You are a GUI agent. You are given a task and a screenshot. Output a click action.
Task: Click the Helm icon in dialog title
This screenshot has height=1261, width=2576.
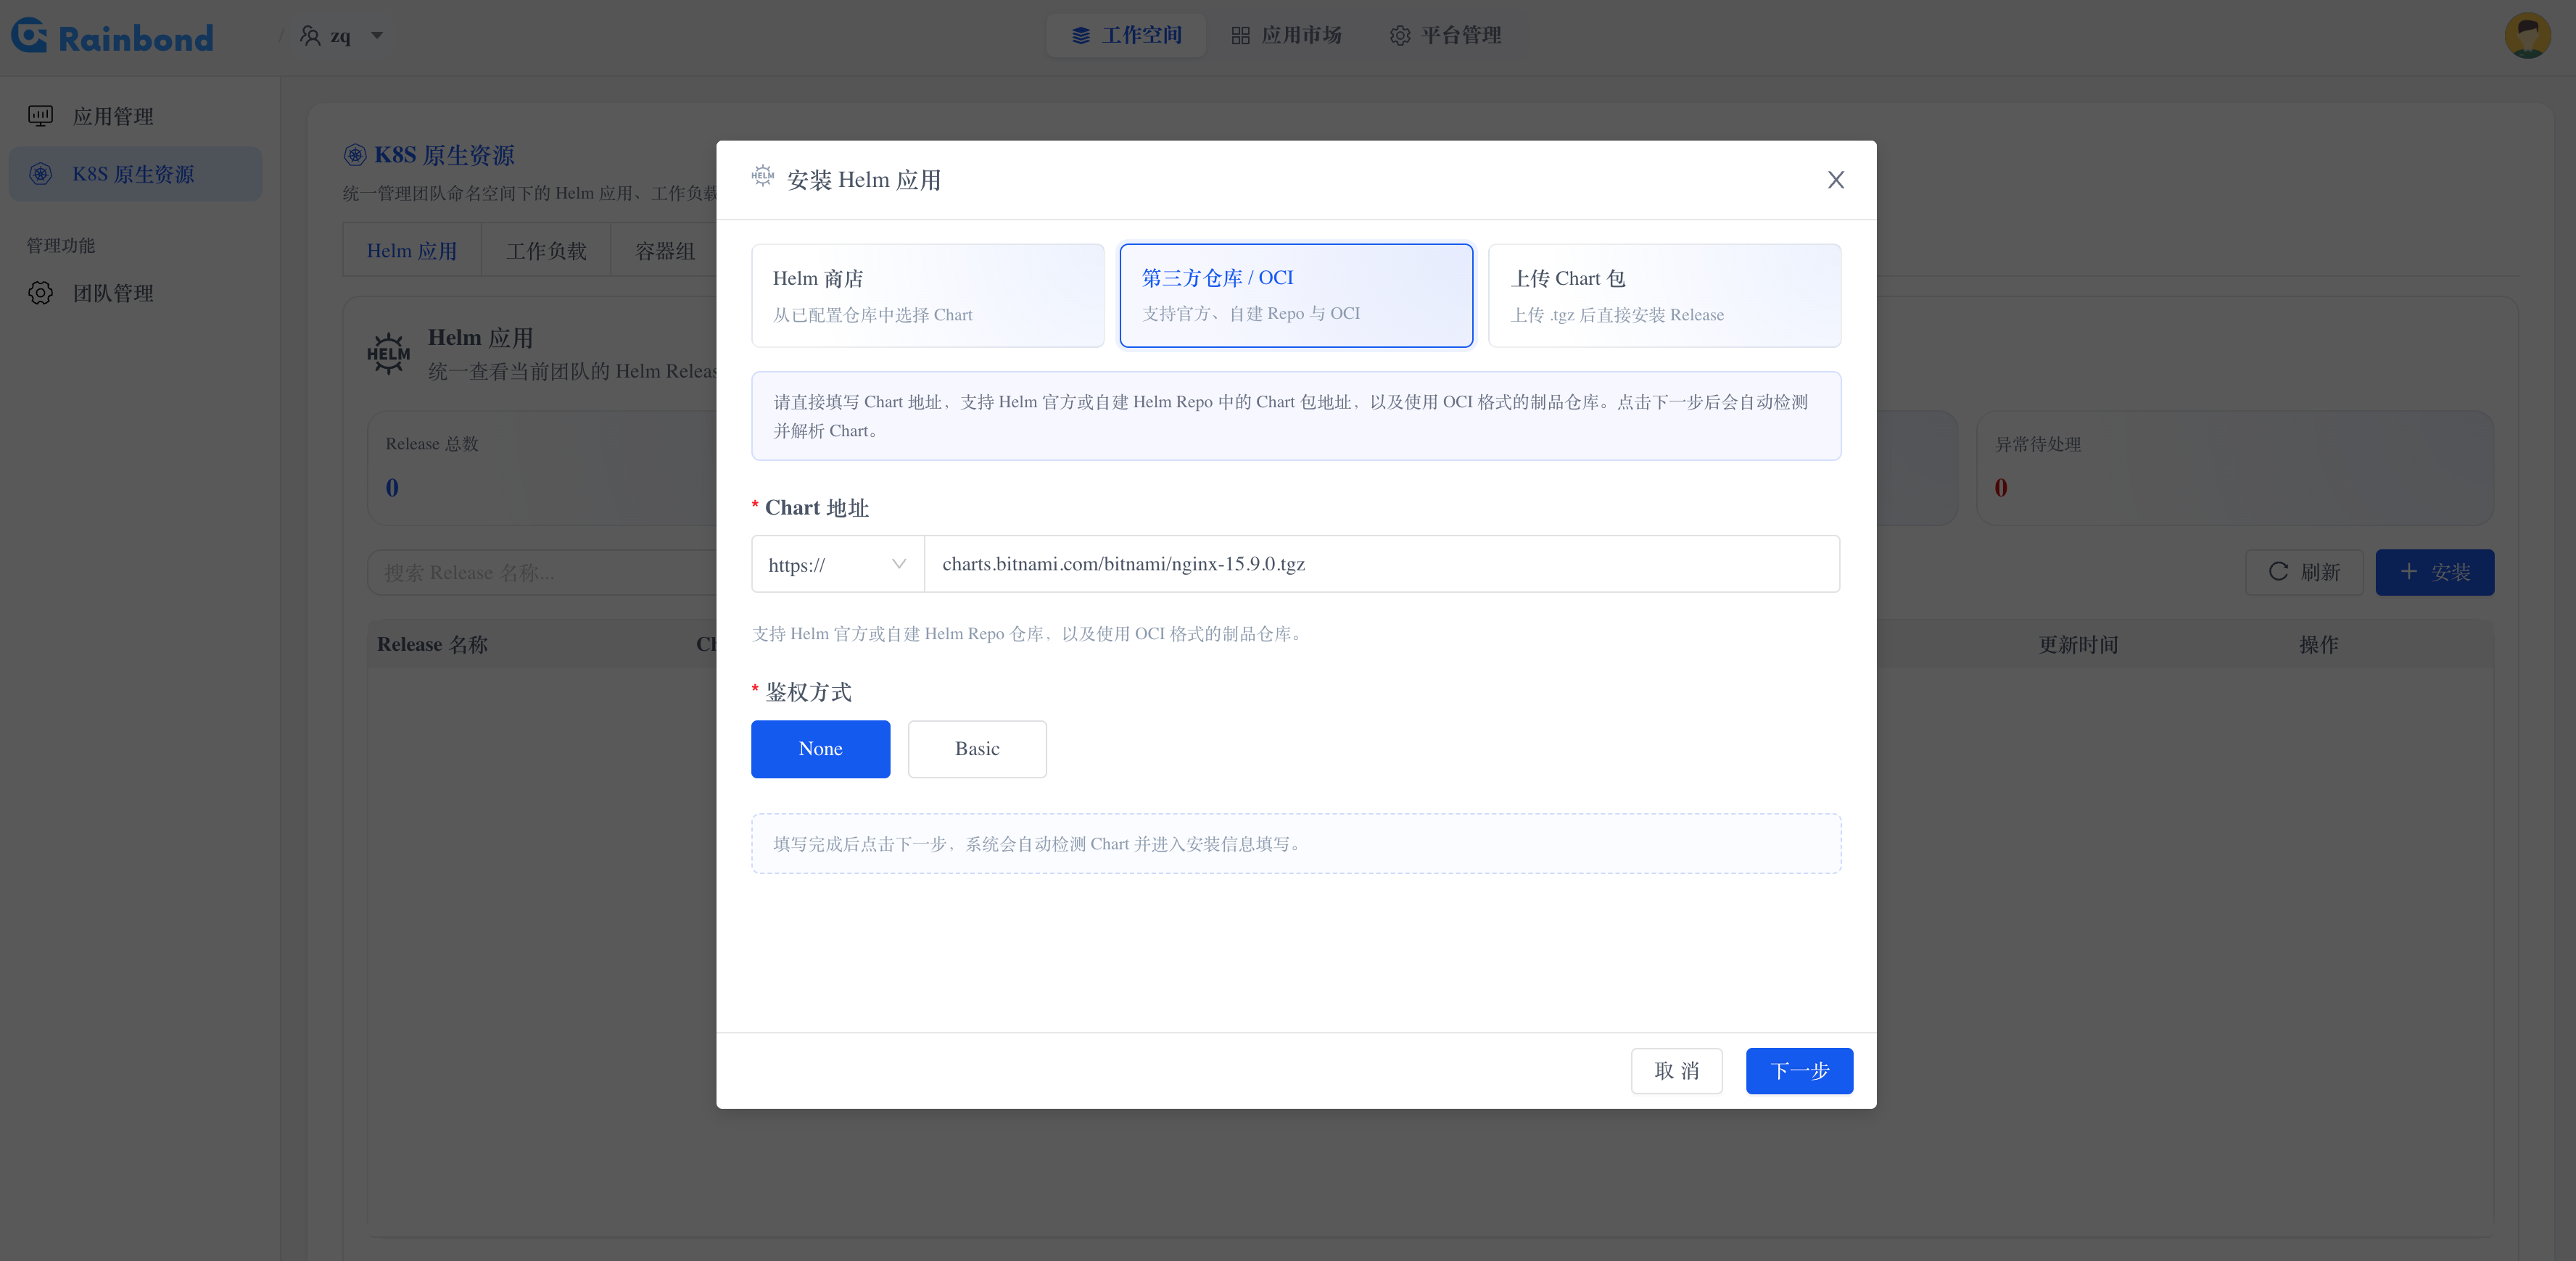762,177
